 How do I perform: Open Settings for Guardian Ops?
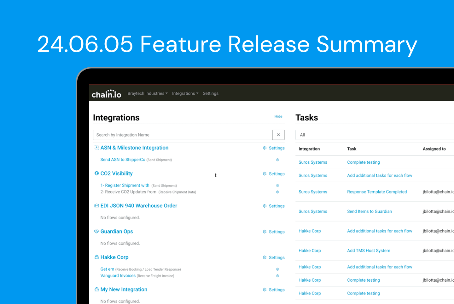click(x=276, y=232)
